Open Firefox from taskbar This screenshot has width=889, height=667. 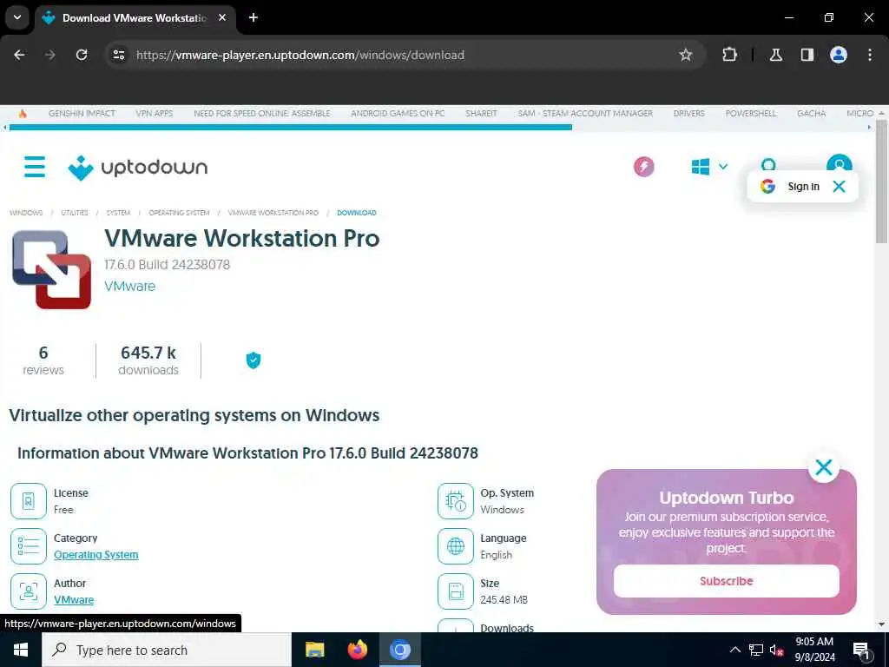tap(357, 650)
